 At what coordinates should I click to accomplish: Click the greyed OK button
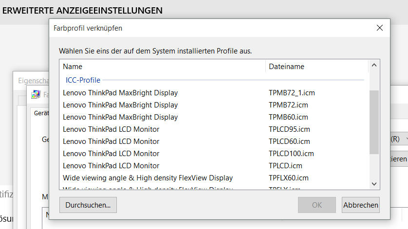click(x=317, y=205)
